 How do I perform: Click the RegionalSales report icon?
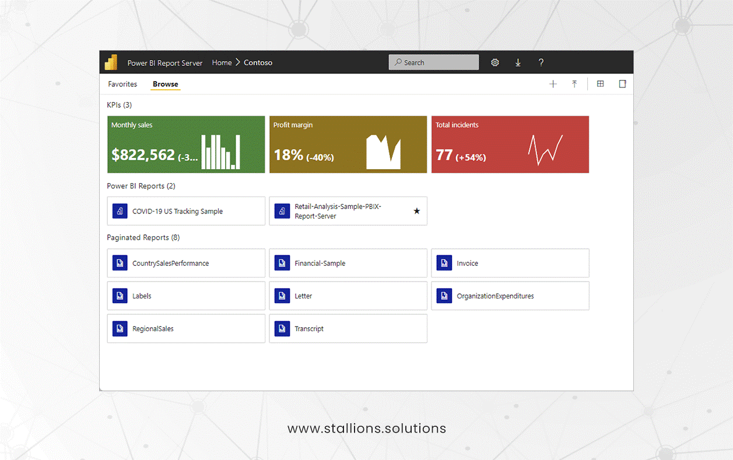coord(120,328)
